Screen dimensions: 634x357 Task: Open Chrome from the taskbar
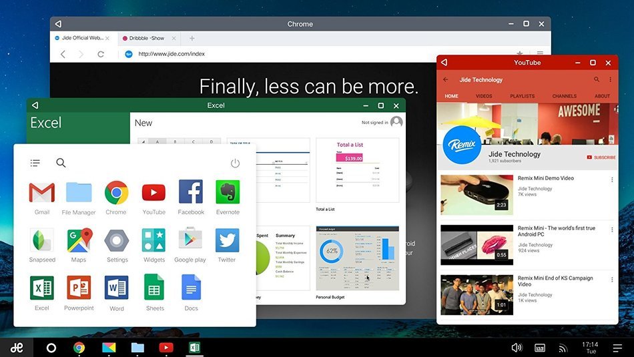point(79,348)
